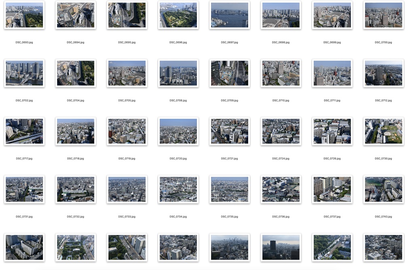
Task: Open the DSC_0695.jpg image
Action: coord(127,15)
